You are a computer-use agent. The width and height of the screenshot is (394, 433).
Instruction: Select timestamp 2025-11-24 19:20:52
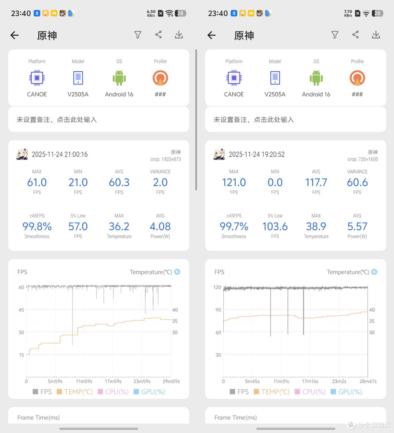pos(257,154)
